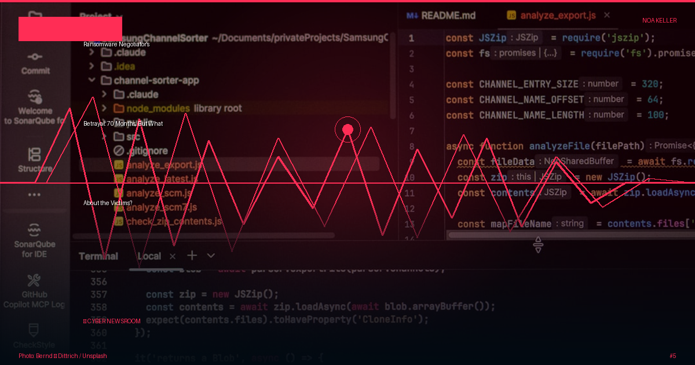This screenshot has width=695, height=365.
Task: Open analyze_latest.js in the project tree
Action: [155, 179]
